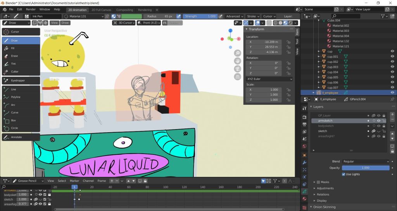Expand the Adjustments panel

point(325,188)
